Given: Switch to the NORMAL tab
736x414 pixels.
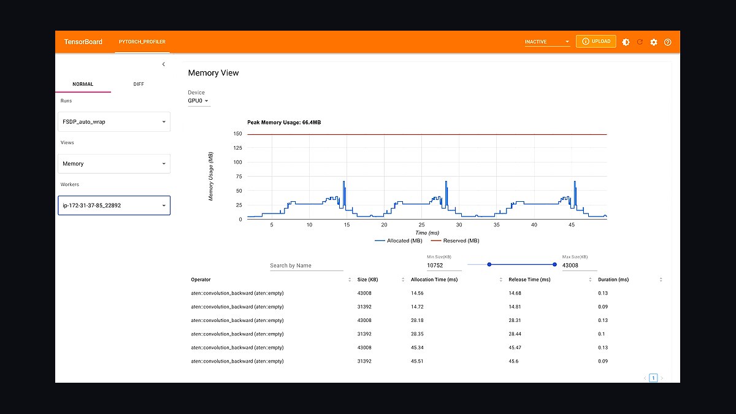Looking at the screenshot, I should click(83, 84).
